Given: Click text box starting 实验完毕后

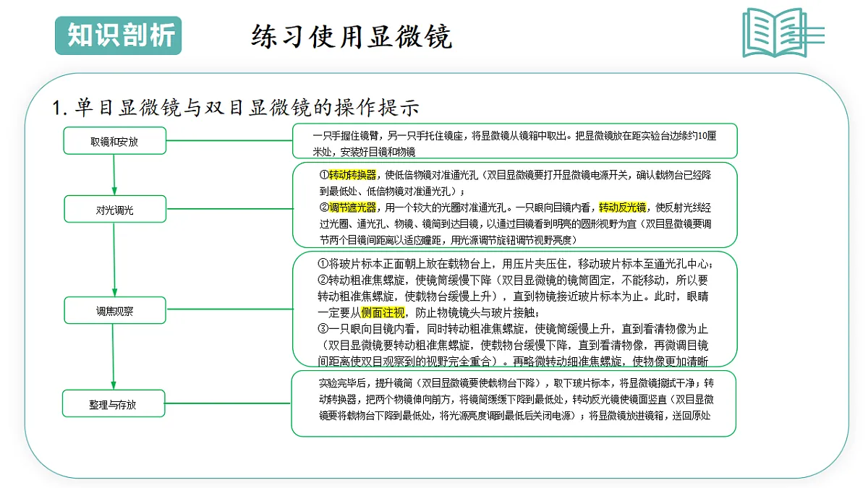Looking at the screenshot, I should pyautogui.click(x=514, y=403).
